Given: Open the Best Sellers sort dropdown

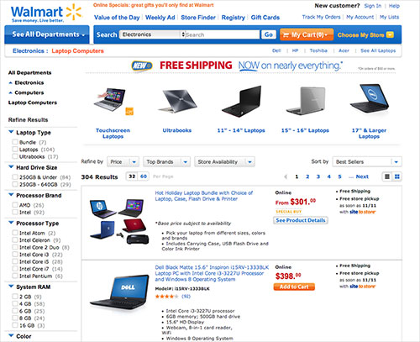Looking at the screenshot, I should 367,162.
